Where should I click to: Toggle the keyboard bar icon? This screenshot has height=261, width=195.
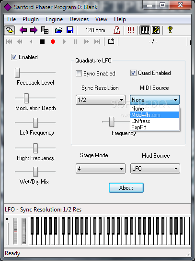pos(145,30)
